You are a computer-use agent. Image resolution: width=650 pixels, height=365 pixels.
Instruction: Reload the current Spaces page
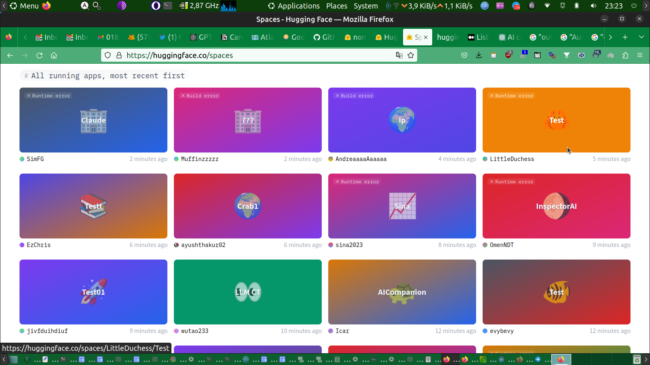(39, 55)
